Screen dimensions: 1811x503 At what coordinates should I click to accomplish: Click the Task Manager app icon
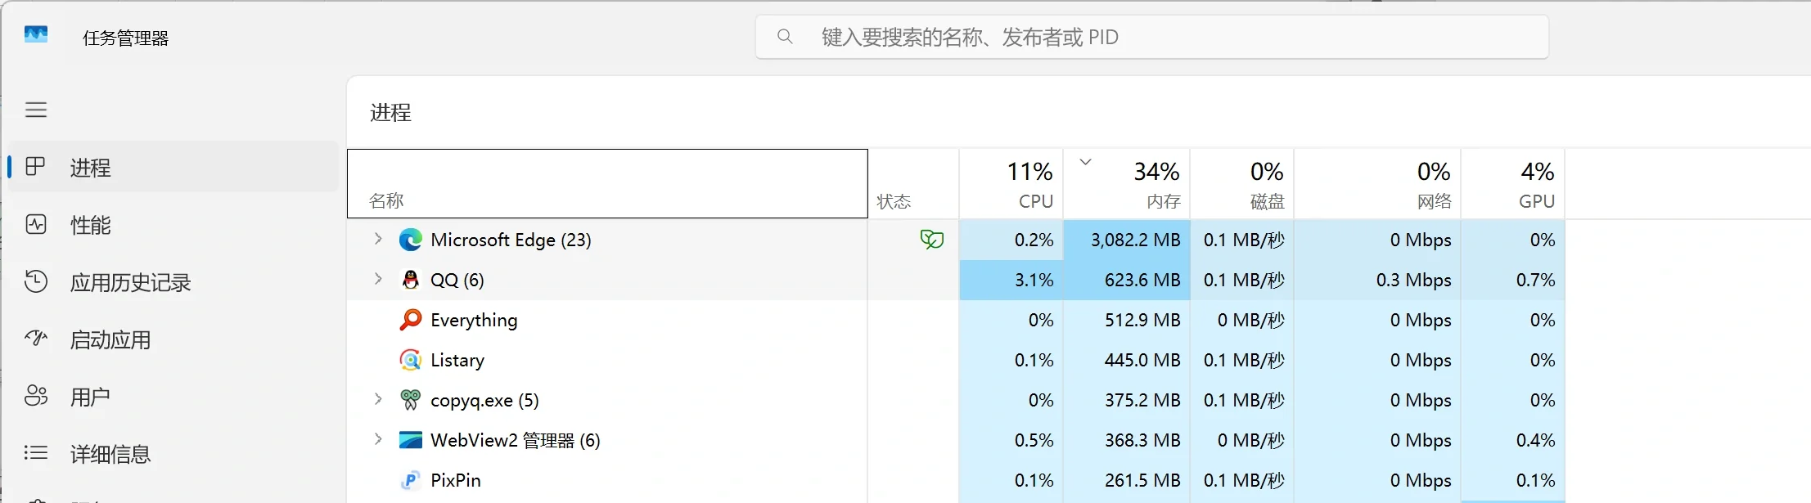(36, 35)
